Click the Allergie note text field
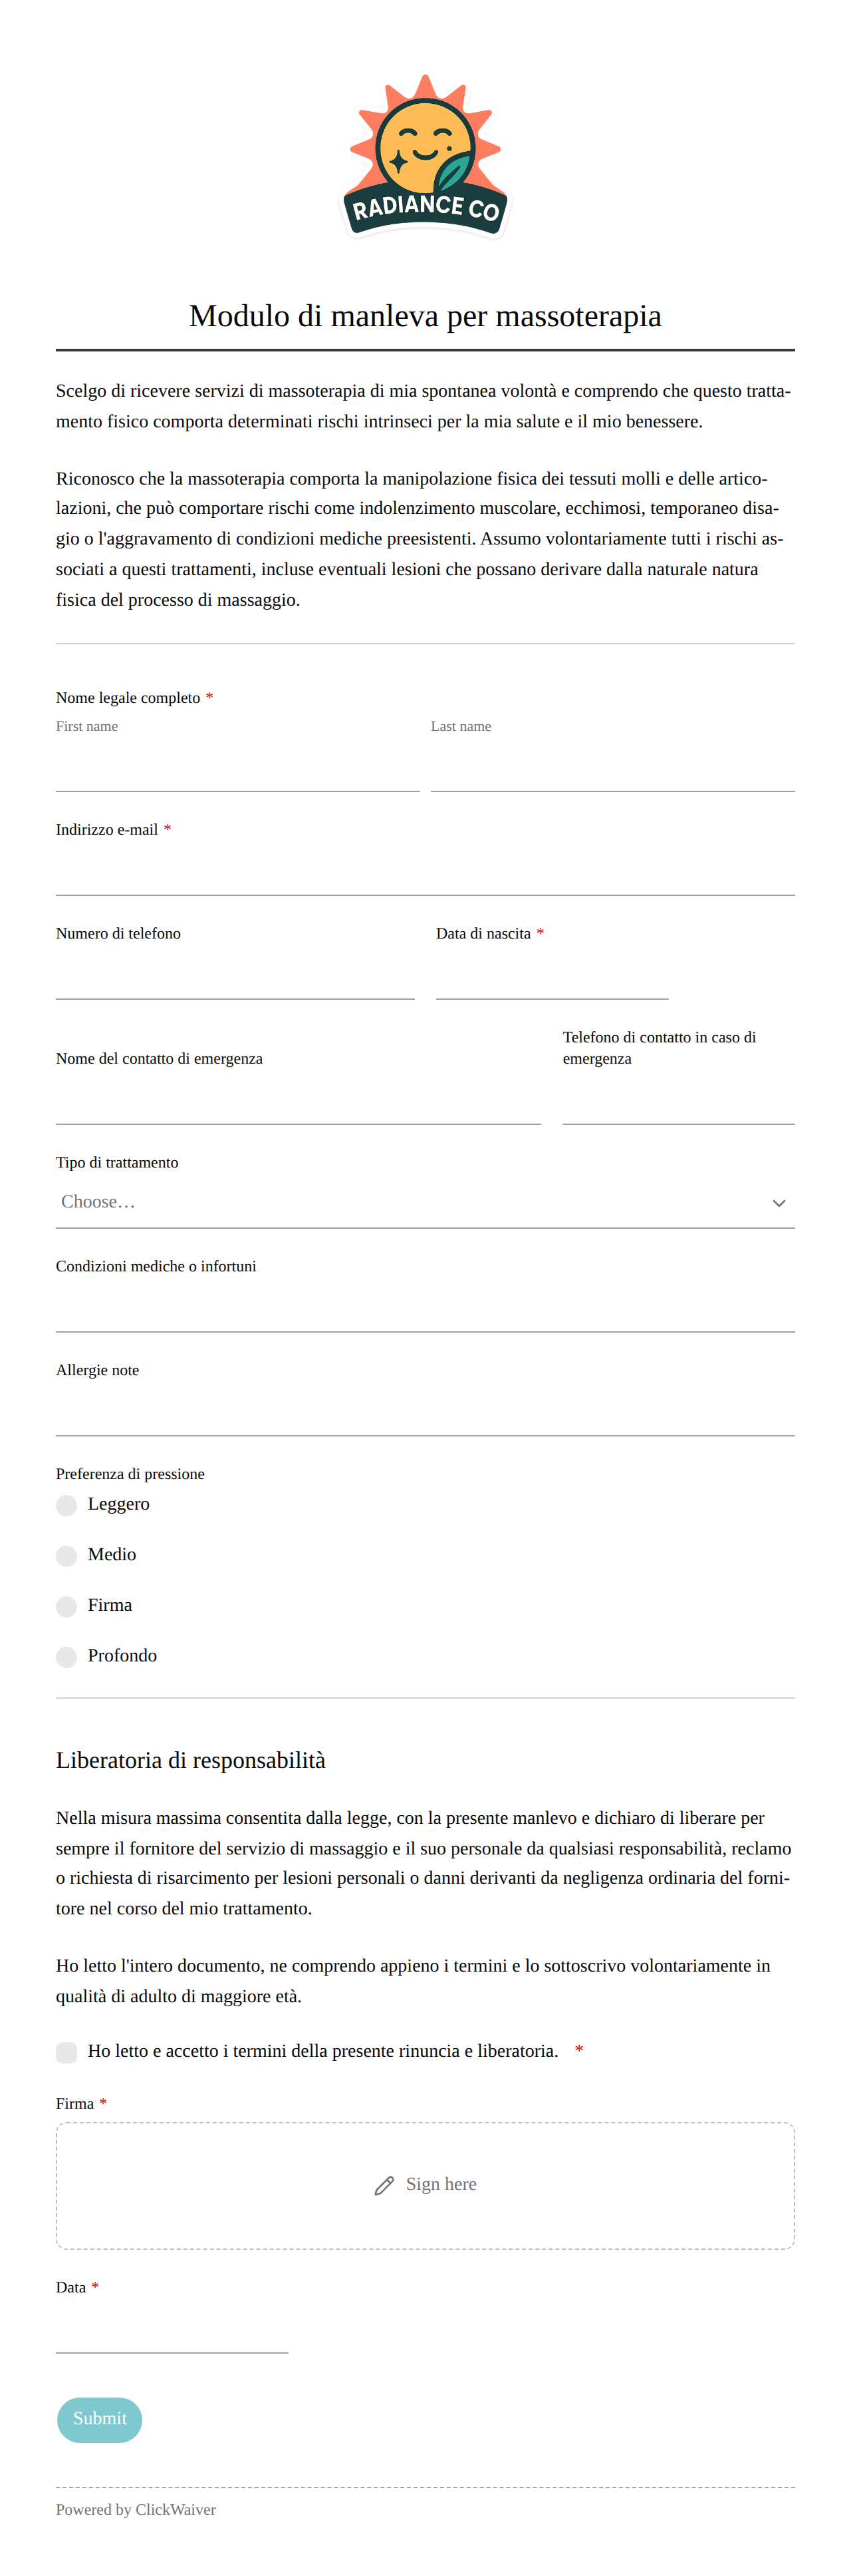 point(425,1412)
